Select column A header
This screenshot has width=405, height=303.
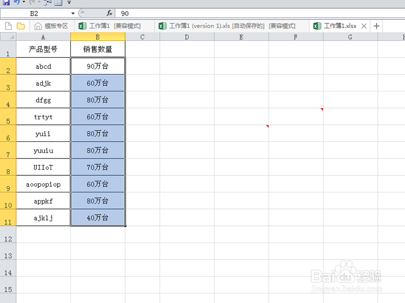[43, 37]
